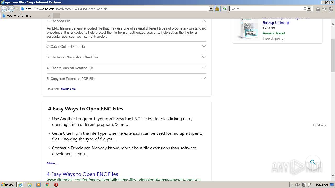Open the media player taskbar icon

[x=38, y=185]
